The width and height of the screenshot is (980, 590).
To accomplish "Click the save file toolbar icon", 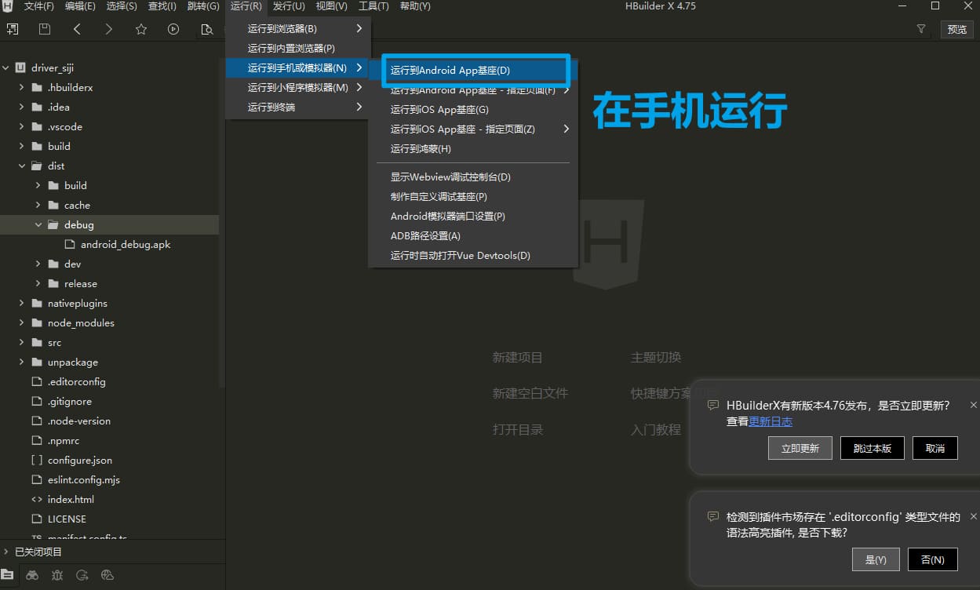I will point(45,29).
